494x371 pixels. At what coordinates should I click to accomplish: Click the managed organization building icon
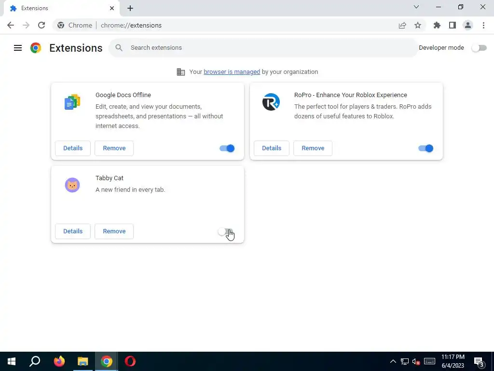pos(181,72)
